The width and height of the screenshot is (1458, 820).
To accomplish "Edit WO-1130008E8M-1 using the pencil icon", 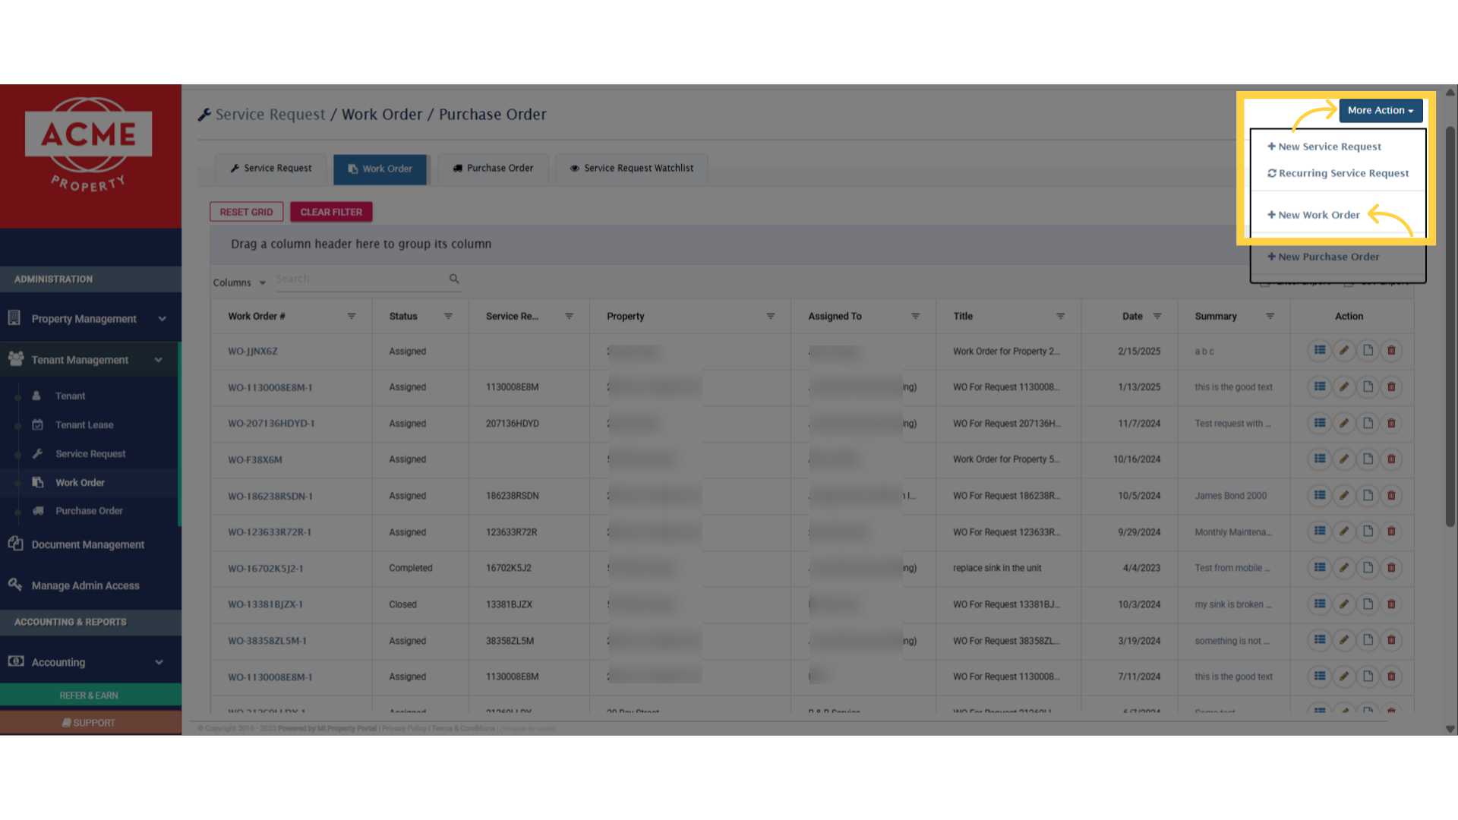I will [x=1343, y=386].
